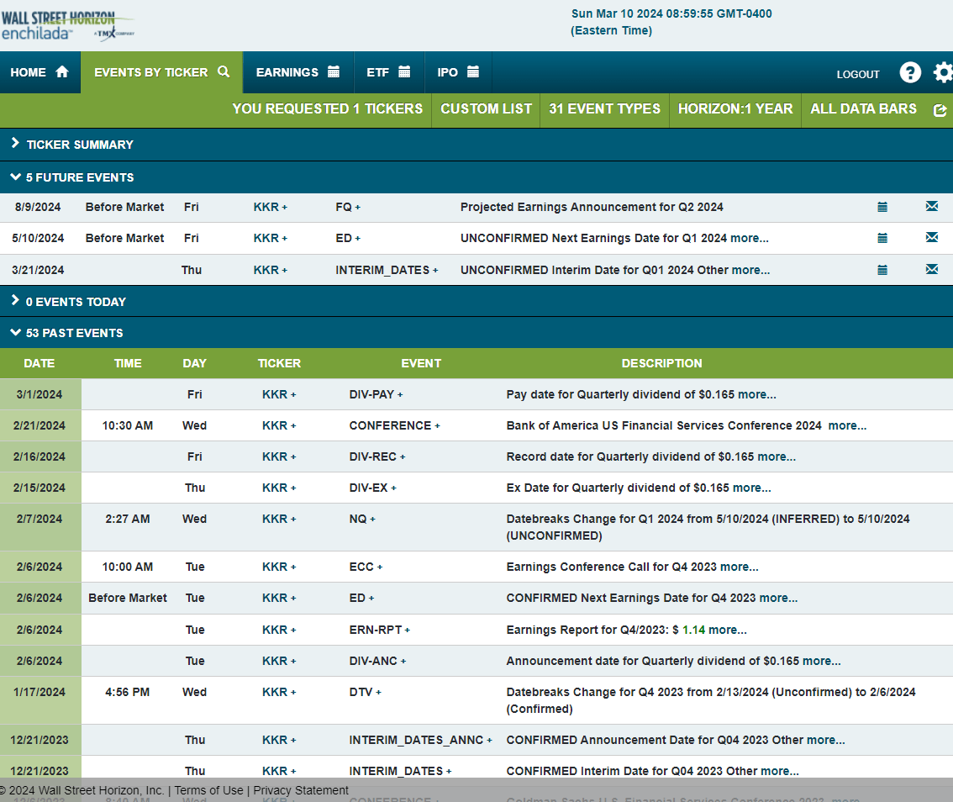This screenshot has width=953, height=802.
Task: Switch to the ETF tab
Action: [388, 73]
